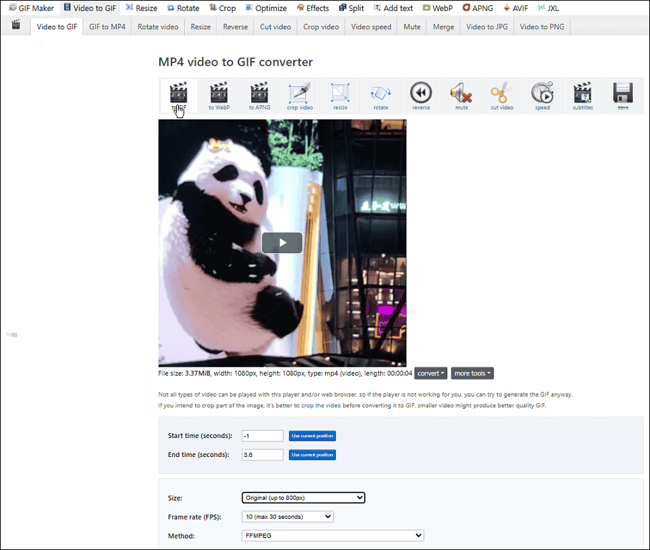Click the 'to WebP' clapperboard icon
Viewport: 650px width, 550px height.
[x=219, y=96]
